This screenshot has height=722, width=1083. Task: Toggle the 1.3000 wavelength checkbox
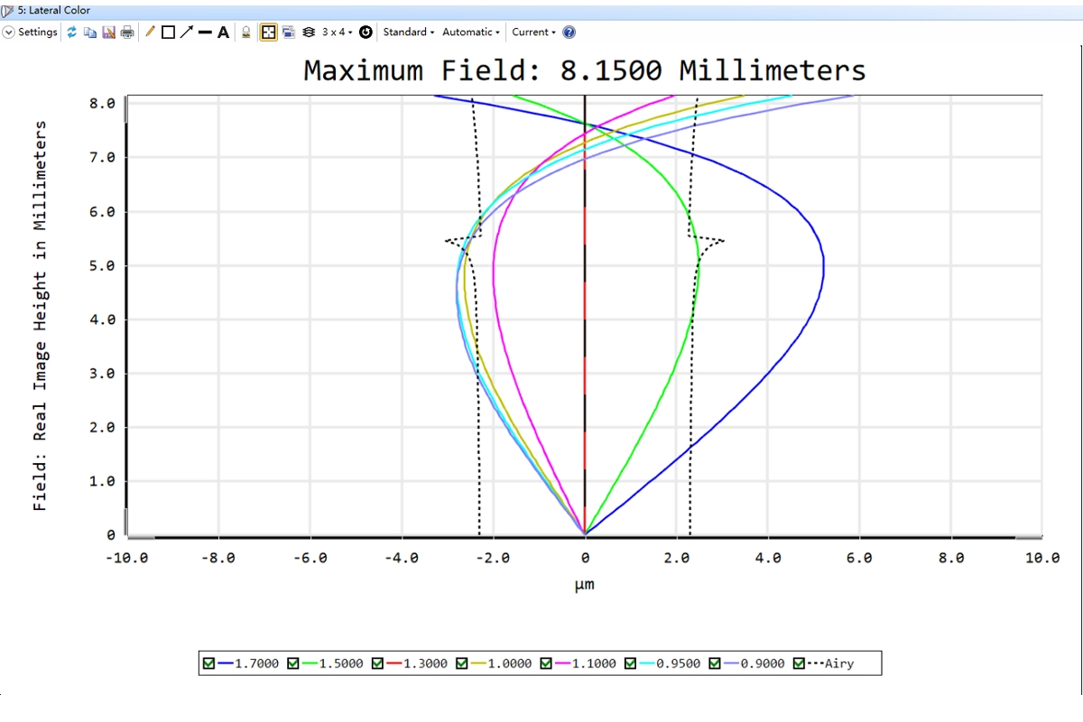coord(378,663)
